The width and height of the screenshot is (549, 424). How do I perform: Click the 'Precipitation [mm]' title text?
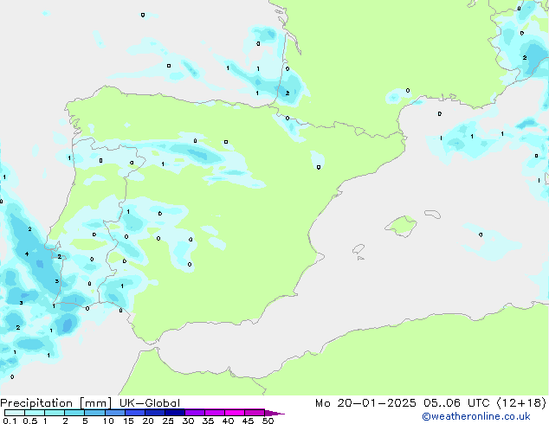click(56, 403)
